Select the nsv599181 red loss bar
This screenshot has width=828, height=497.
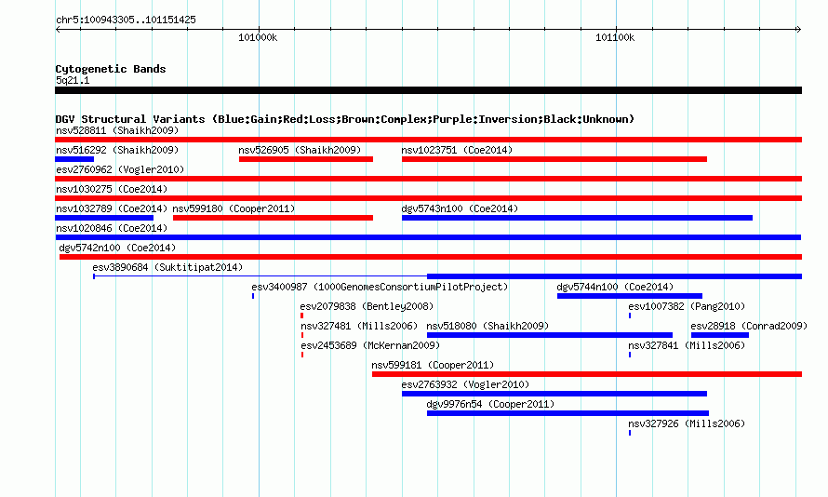587,374
